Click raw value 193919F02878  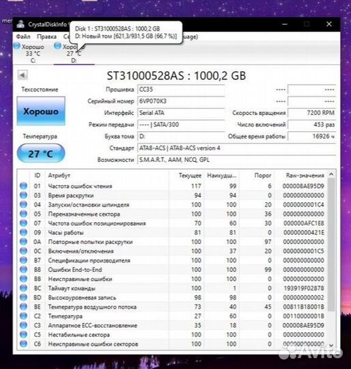(x=304, y=288)
